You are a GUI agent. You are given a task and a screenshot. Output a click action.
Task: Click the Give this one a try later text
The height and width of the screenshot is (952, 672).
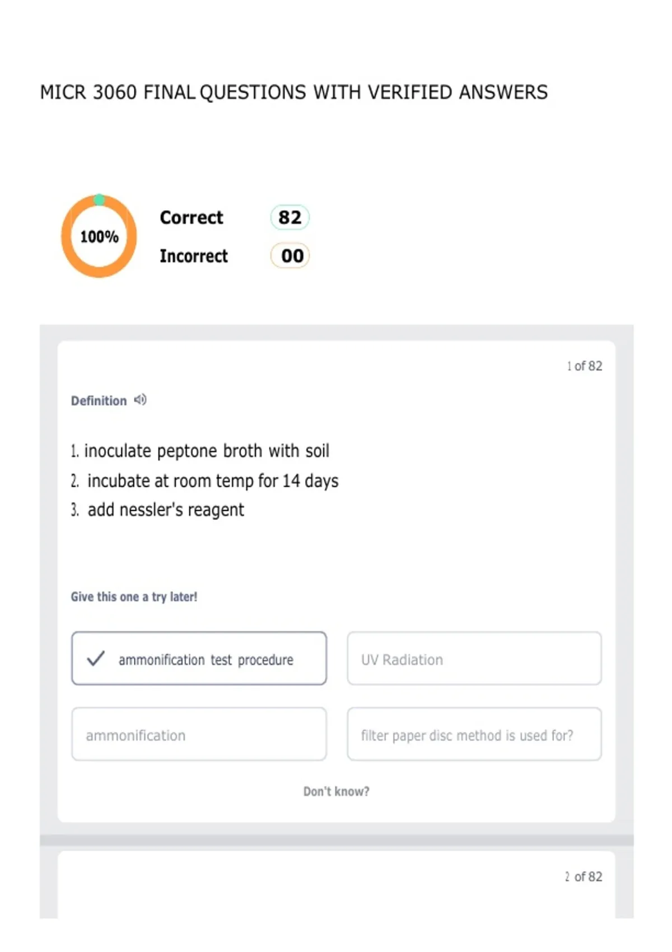(134, 597)
